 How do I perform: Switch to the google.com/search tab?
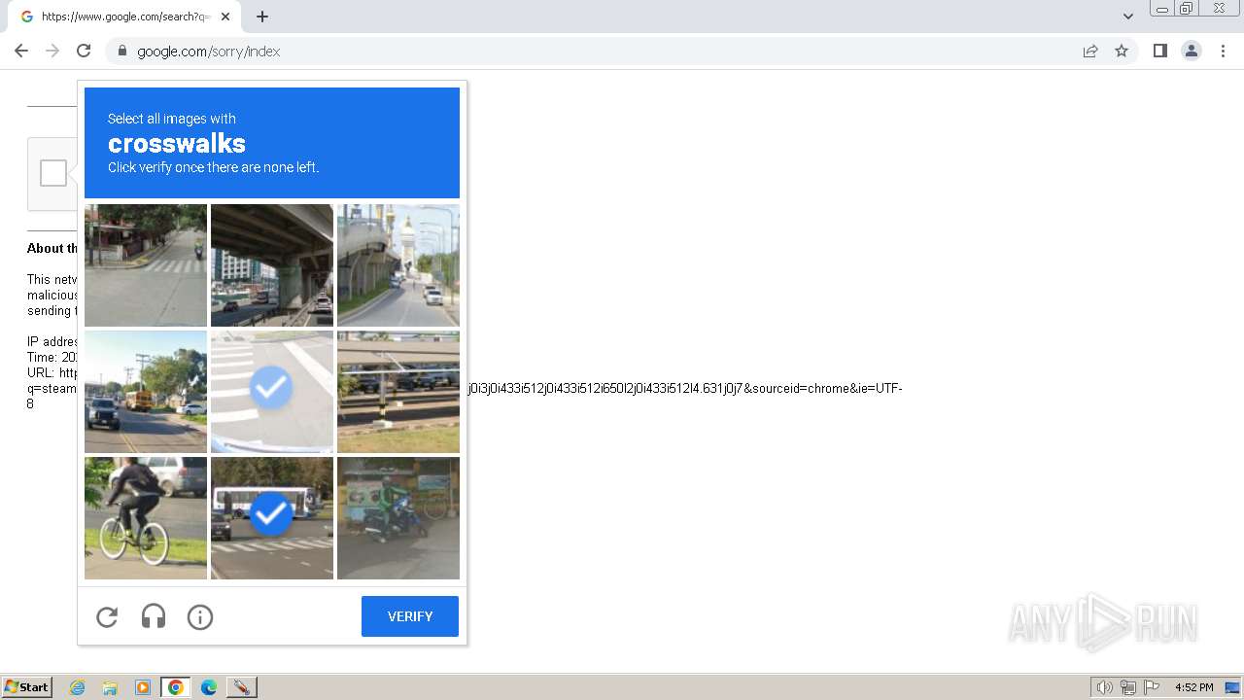(x=124, y=17)
